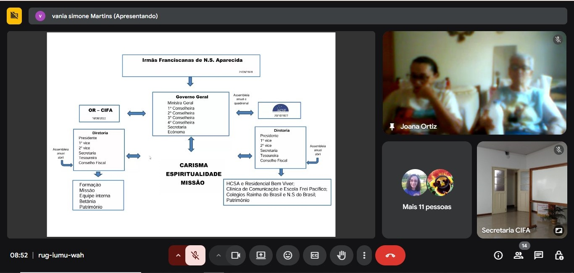Open more options three-dot menu

click(364, 255)
